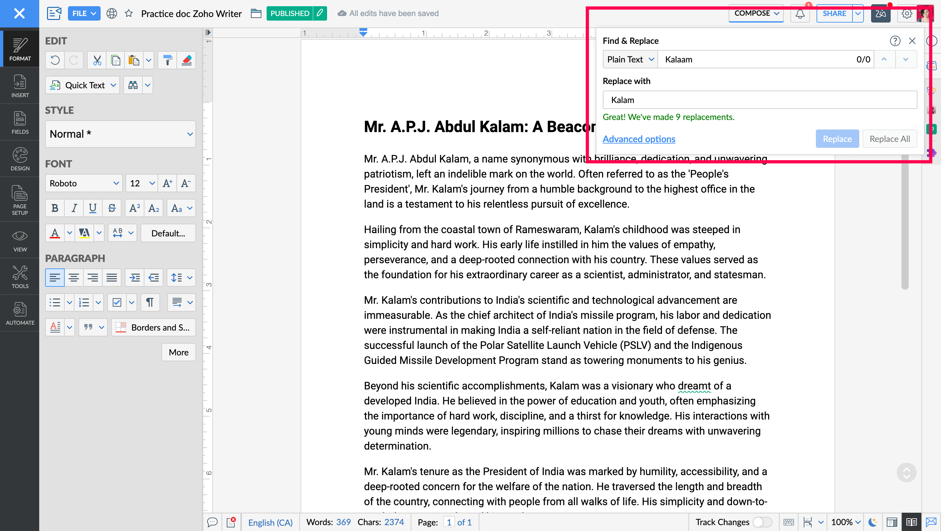Select the Format Painter tool

point(167,60)
